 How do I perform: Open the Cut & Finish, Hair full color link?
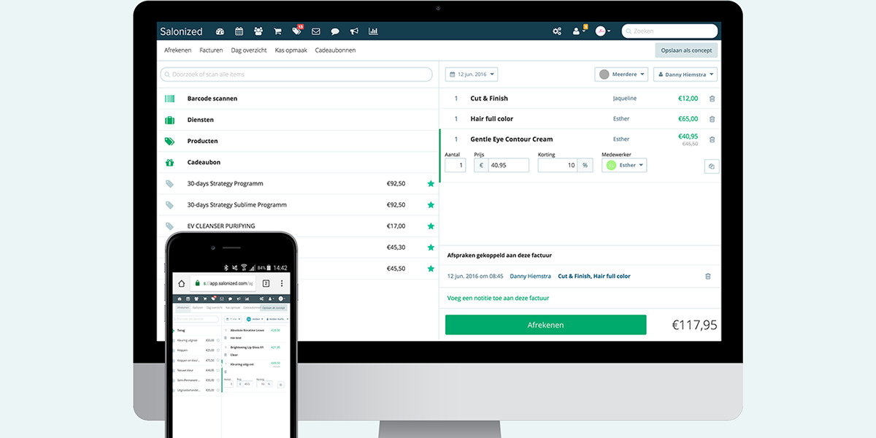pyautogui.click(x=594, y=277)
